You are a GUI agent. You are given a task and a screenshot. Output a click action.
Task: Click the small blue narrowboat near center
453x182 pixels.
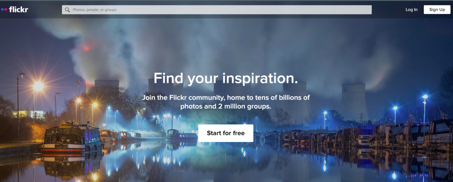tap(181, 135)
